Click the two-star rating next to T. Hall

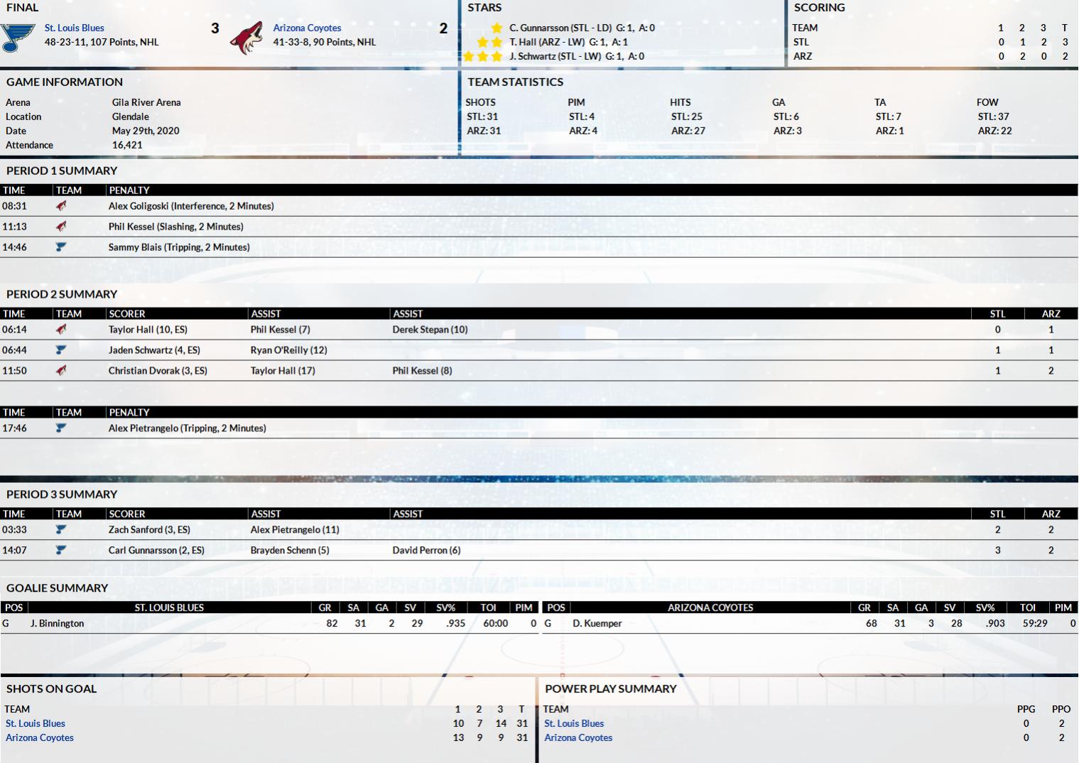490,42
